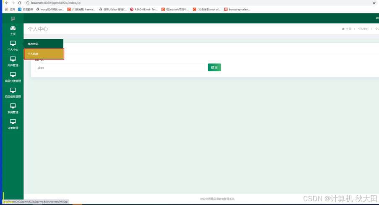Viewport: 379px width, 205px height.
Task: Open the 商品分类管理 sidebar menu
Action: pos(13,77)
